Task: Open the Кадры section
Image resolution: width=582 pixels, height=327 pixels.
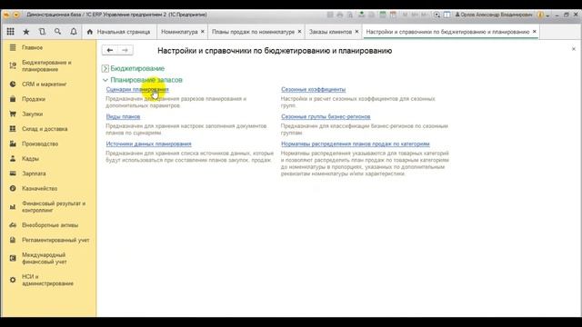Action: pos(30,158)
